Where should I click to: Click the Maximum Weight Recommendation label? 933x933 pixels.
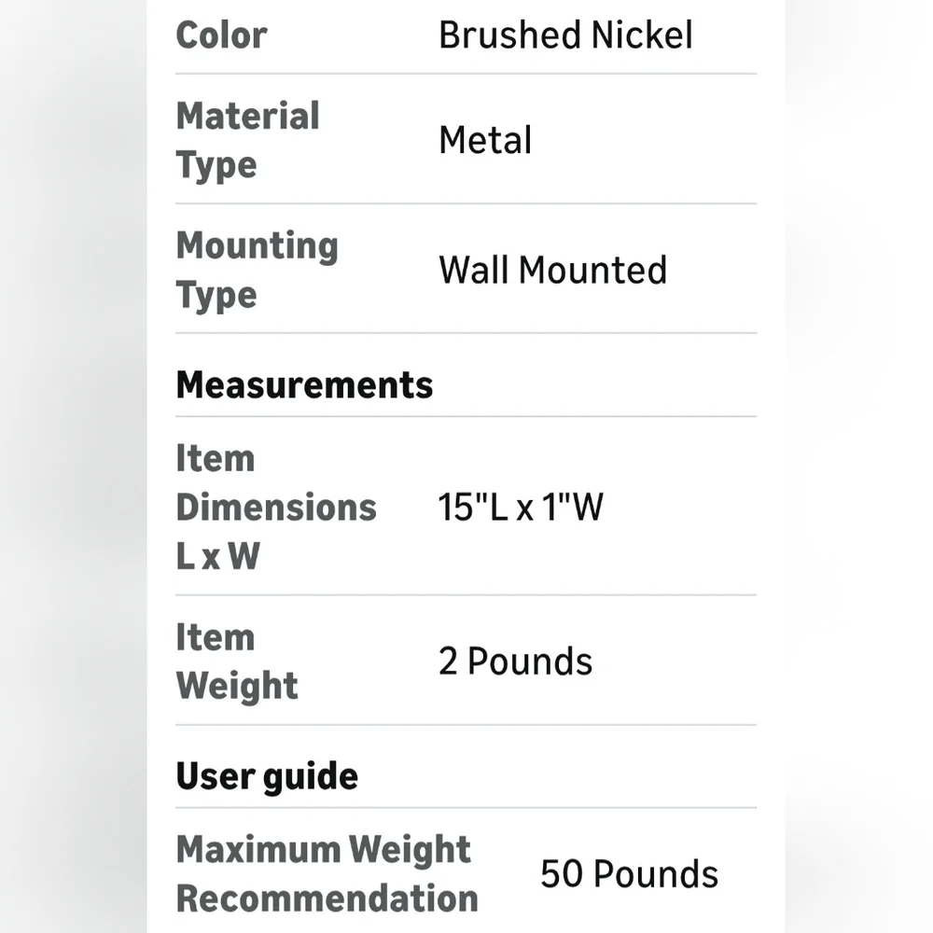[x=327, y=873]
